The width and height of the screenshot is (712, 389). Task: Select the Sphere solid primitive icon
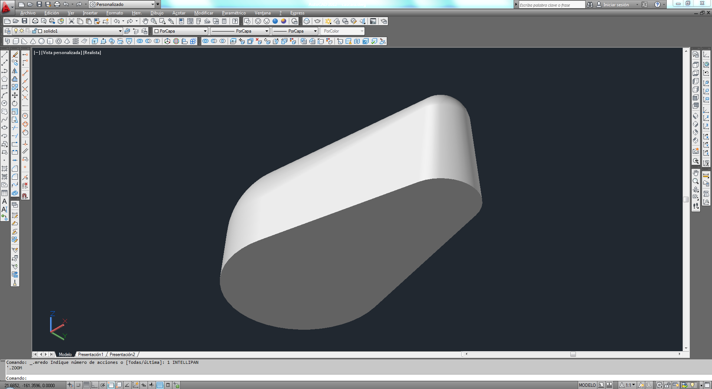point(42,41)
